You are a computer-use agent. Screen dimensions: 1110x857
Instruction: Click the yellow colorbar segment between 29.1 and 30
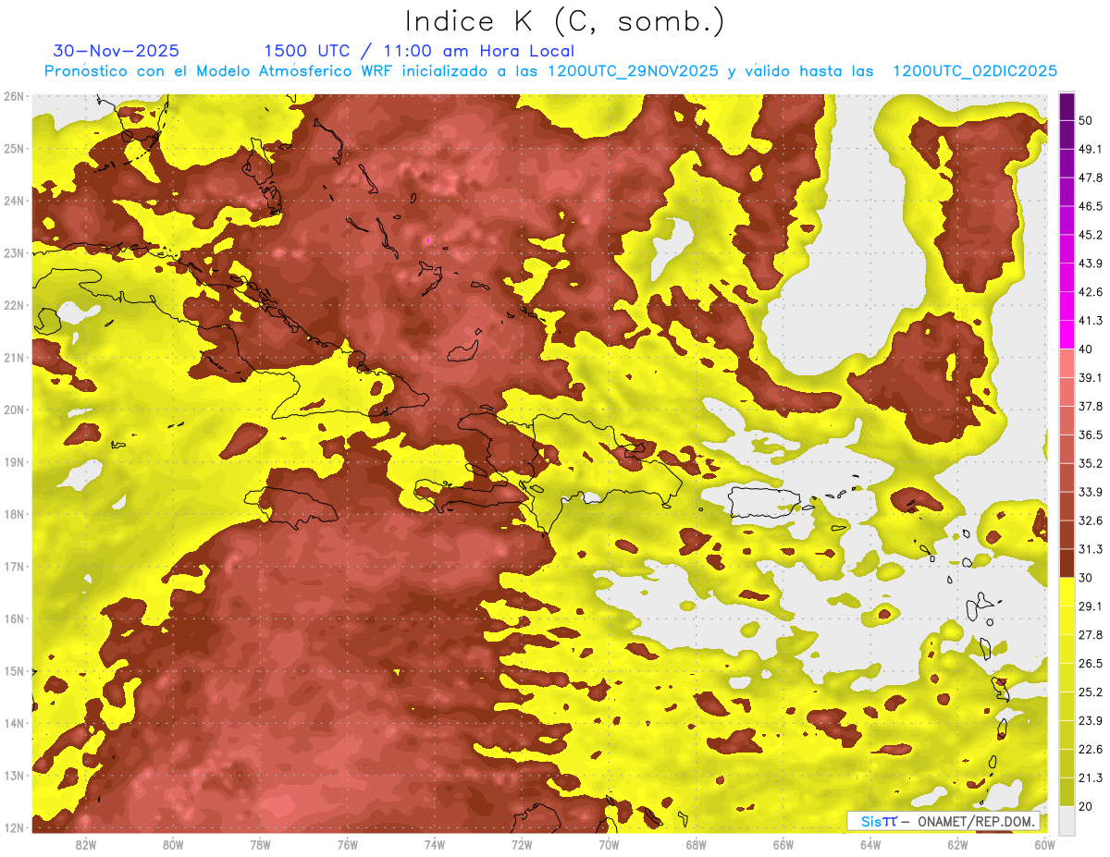coord(1067,592)
